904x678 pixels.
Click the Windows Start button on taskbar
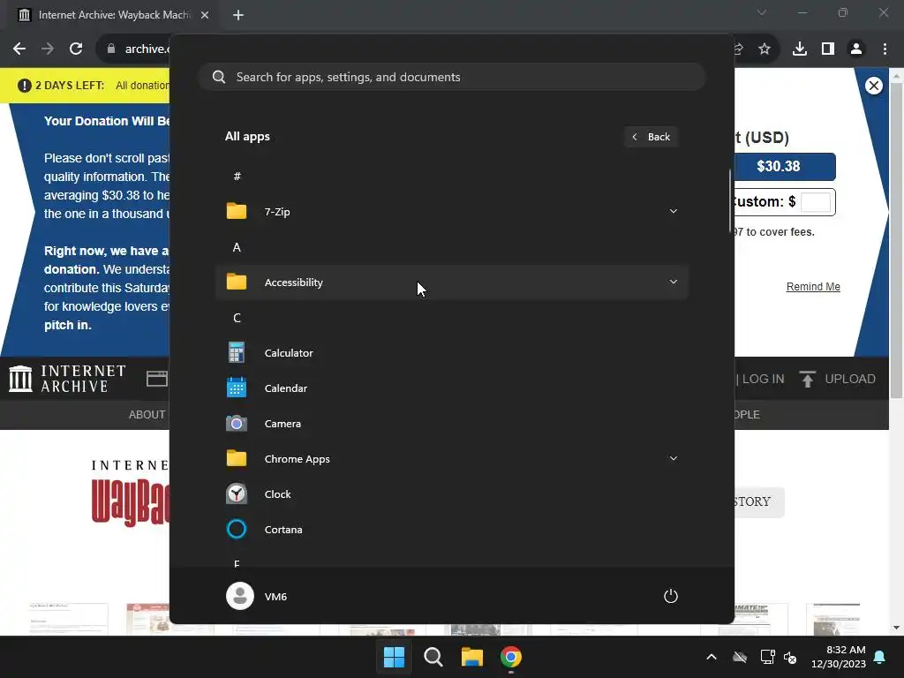[x=395, y=657]
